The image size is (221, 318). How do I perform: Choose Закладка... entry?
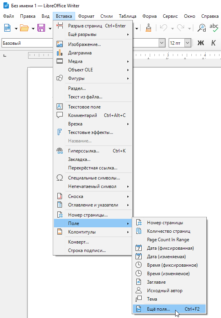93,159
